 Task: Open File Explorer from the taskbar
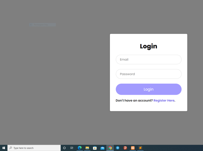(87, 148)
